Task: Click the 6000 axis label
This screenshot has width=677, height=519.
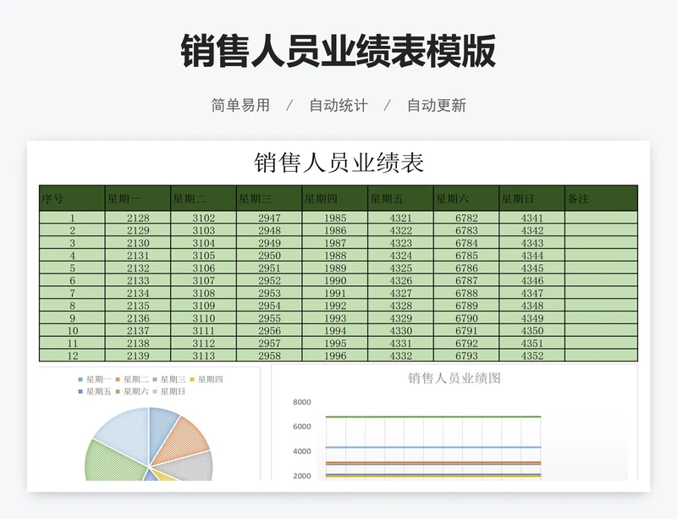Action: click(x=302, y=427)
